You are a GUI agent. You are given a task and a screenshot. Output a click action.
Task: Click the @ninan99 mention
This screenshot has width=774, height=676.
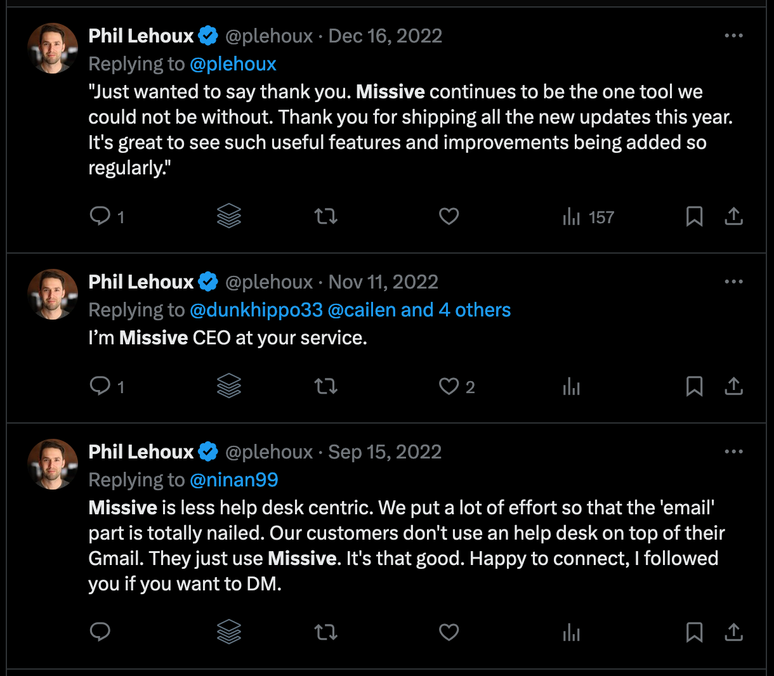pyautogui.click(x=234, y=479)
